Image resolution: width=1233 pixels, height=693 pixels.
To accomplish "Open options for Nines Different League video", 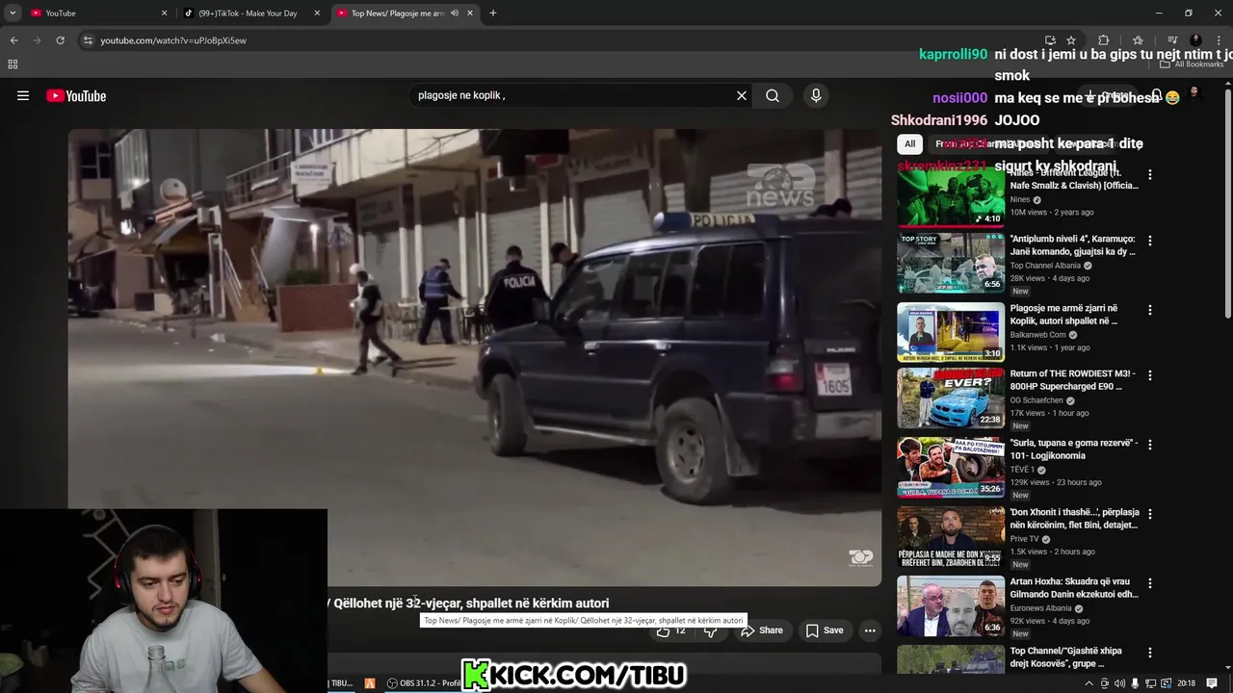I will coord(1149,175).
